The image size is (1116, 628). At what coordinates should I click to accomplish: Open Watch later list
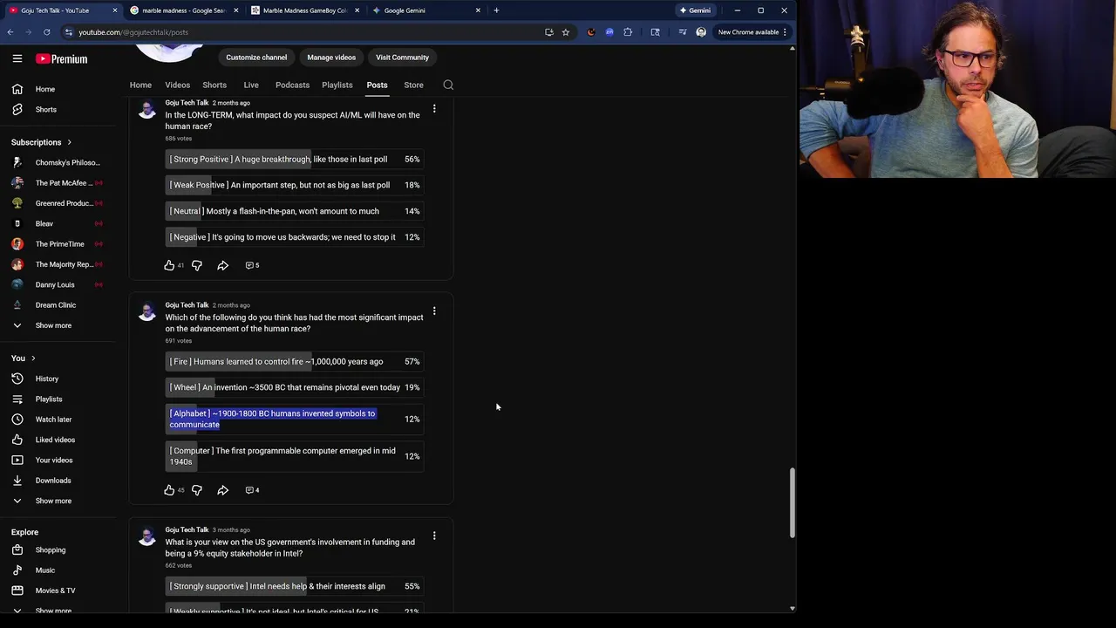[52, 420]
